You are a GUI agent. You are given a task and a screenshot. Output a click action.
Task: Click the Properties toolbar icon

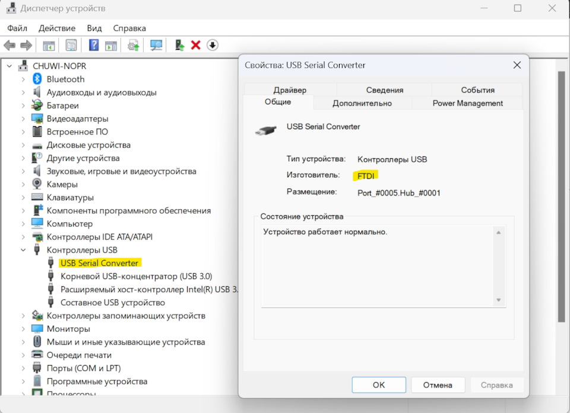click(71, 45)
